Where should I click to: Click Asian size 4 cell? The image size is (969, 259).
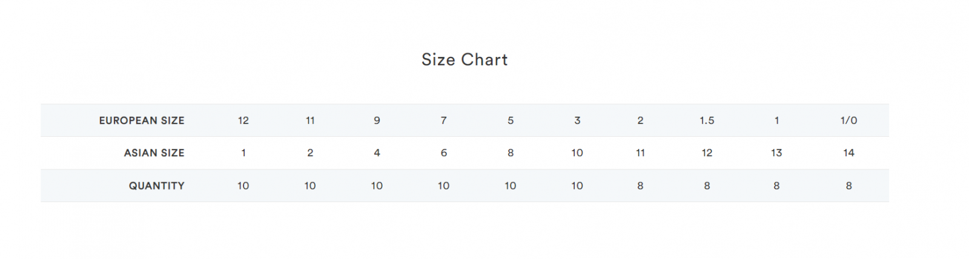[377, 153]
